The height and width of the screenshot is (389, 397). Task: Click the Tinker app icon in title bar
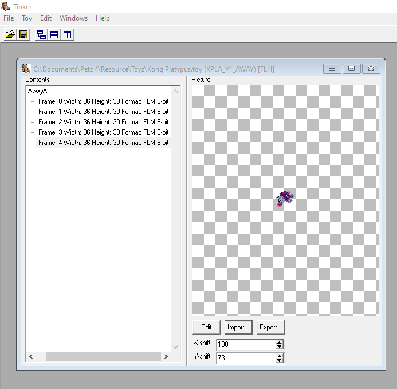(6, 6)
